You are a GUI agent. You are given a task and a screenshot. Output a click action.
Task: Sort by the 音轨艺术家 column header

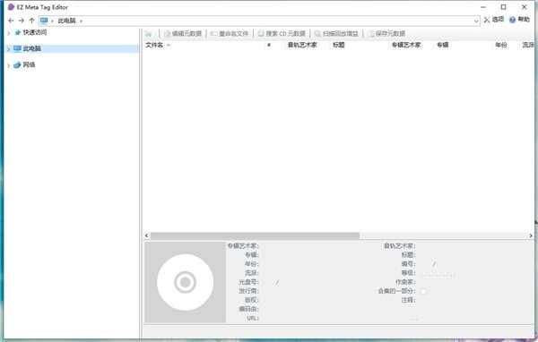tap(302, 45)
